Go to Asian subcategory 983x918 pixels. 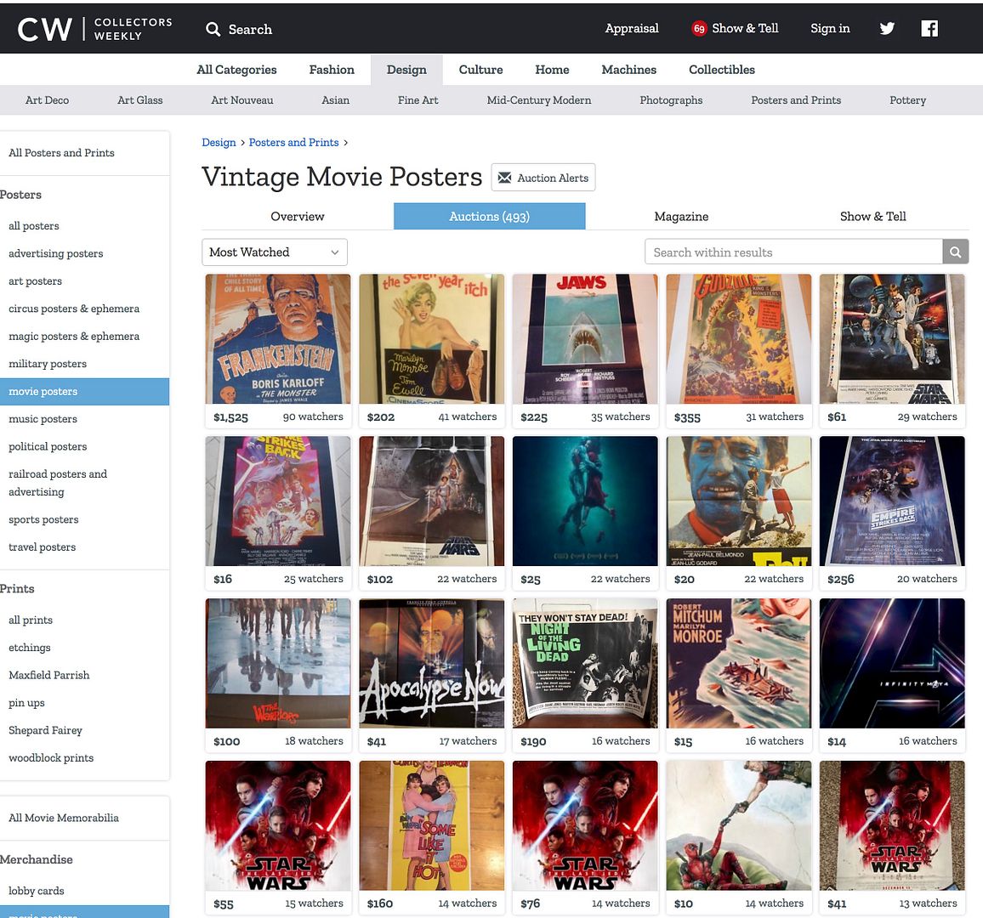(335, 100)
